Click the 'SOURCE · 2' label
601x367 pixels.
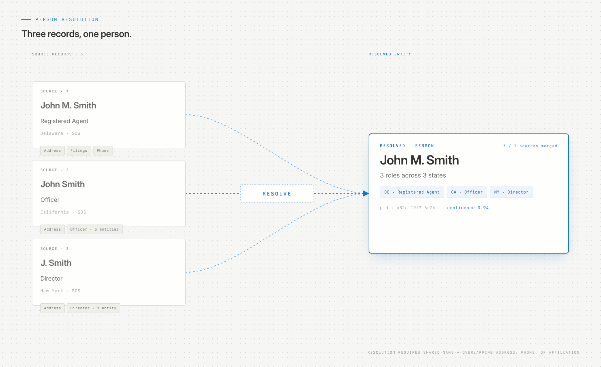click(54, 170)
